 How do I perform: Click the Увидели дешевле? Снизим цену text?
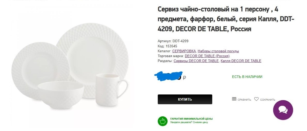click(x=189, y=123)
